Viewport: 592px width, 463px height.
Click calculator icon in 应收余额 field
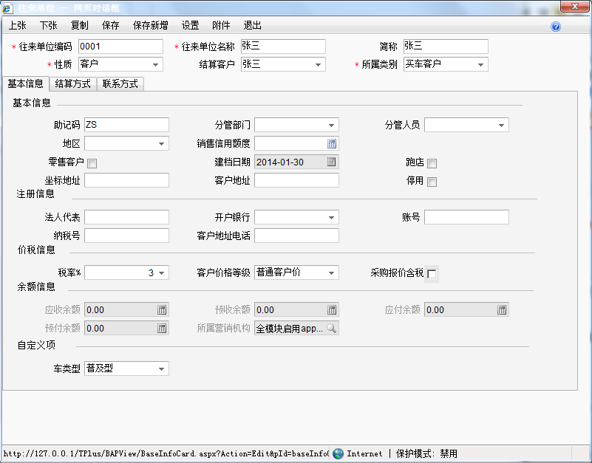[162, 310]
